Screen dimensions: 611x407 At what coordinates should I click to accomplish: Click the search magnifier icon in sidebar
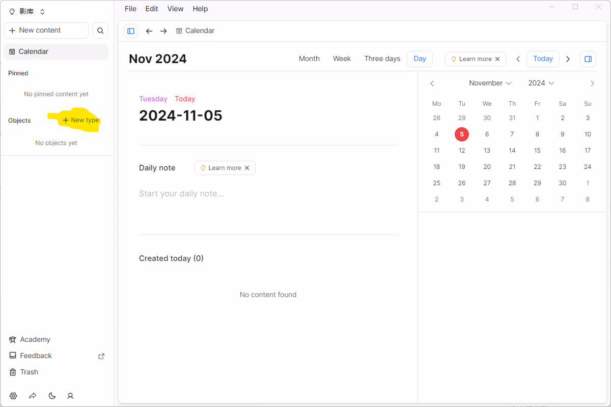tap(100, 31)
